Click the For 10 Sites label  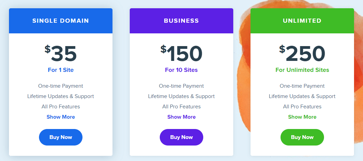(x=181, y=70)
